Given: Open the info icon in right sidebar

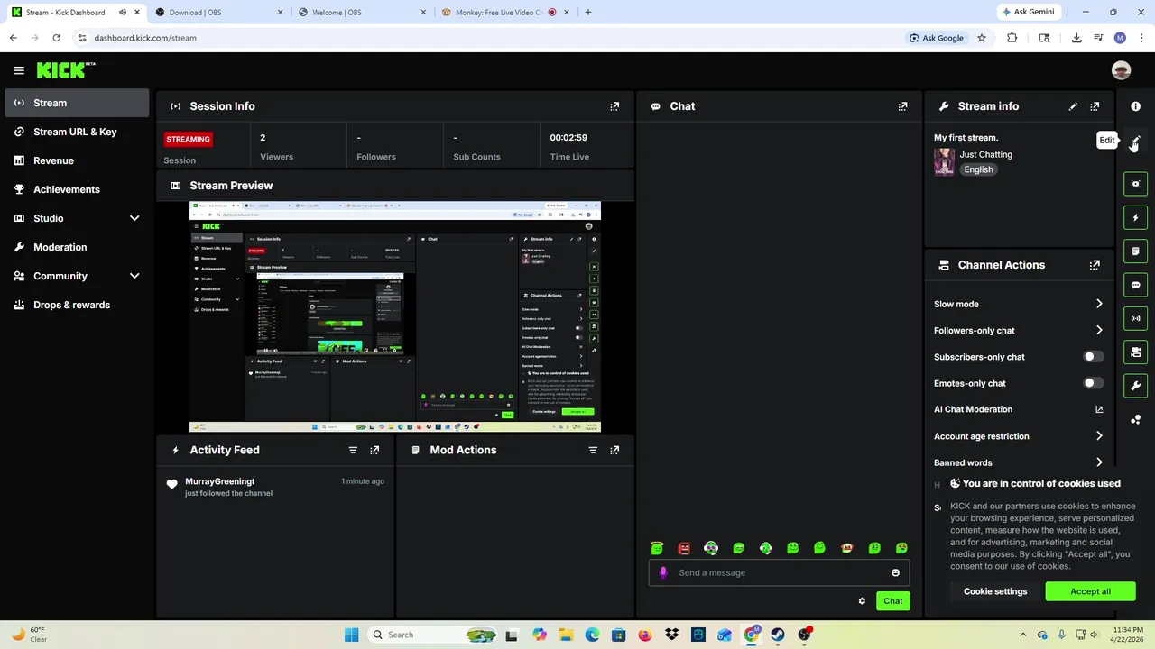Looking at the screenshot, I should tap(1135, 106).
